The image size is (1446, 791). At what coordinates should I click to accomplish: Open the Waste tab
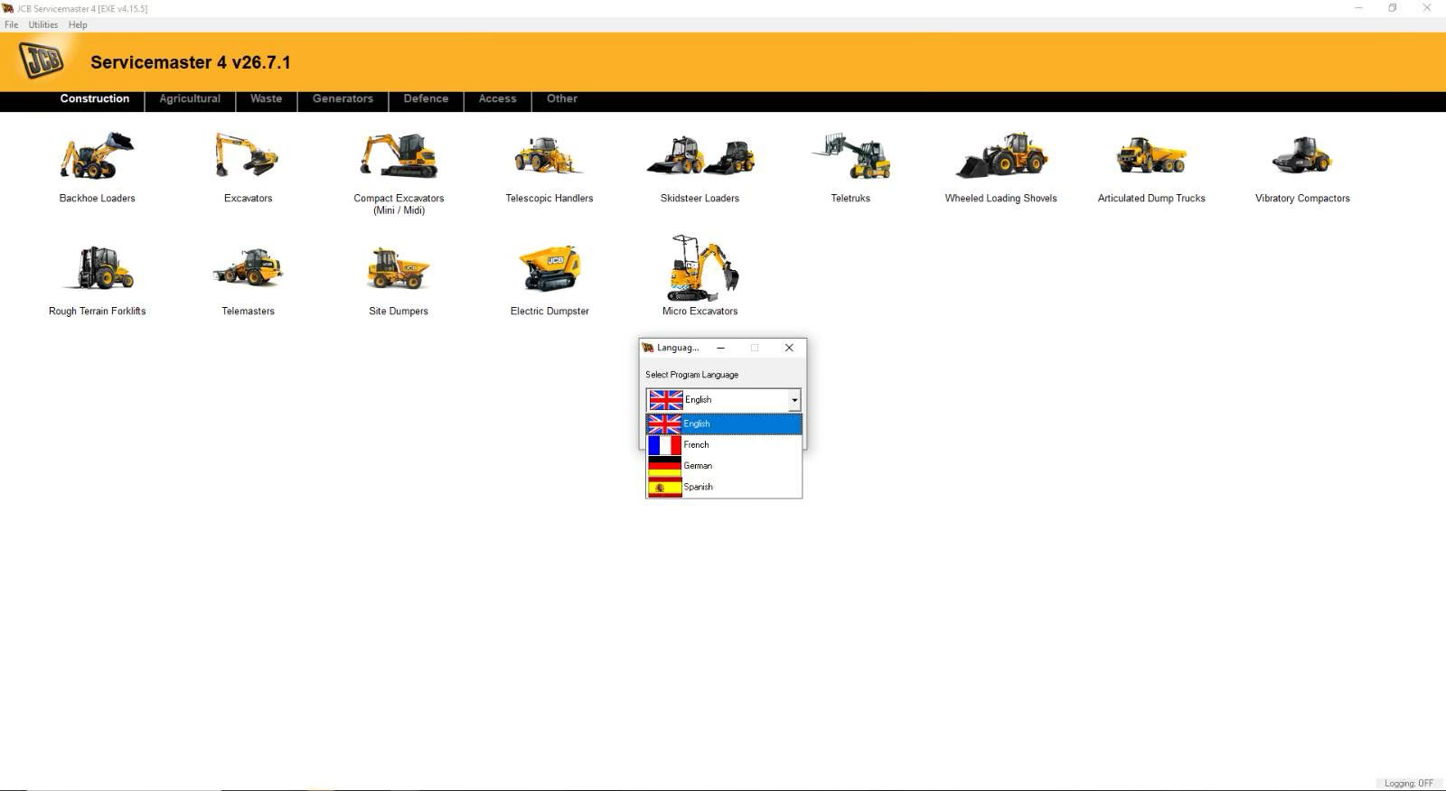(x=267, y=98)
